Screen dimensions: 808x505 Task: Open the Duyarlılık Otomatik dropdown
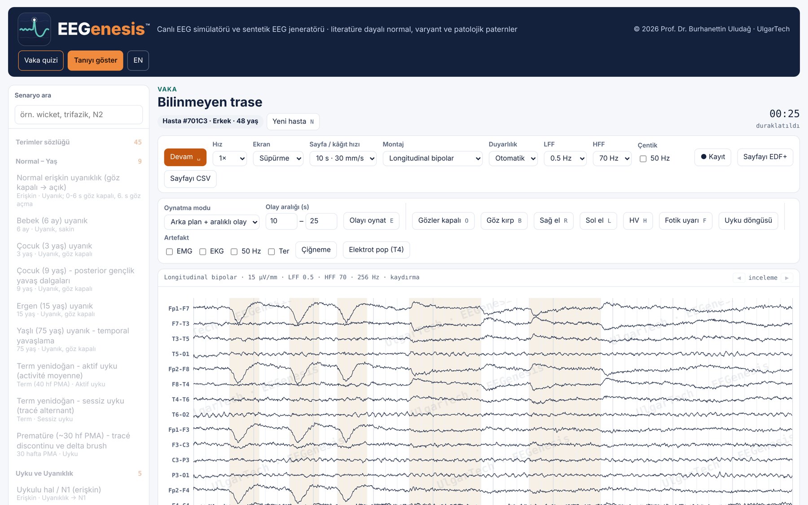coord(513,158)
